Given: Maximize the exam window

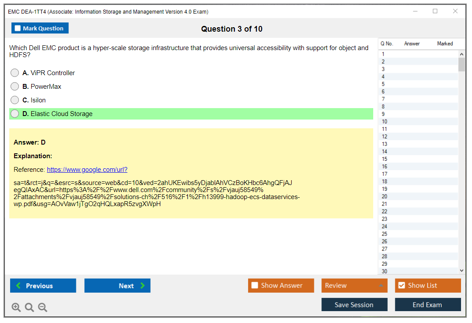Looking at the screenshot, I should (435, 11).
